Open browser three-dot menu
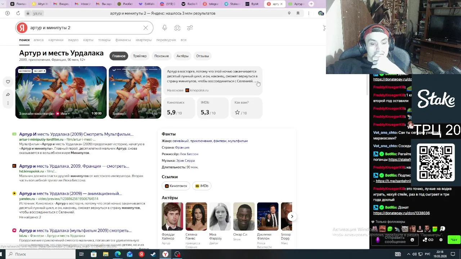 (x=309, y=13)
